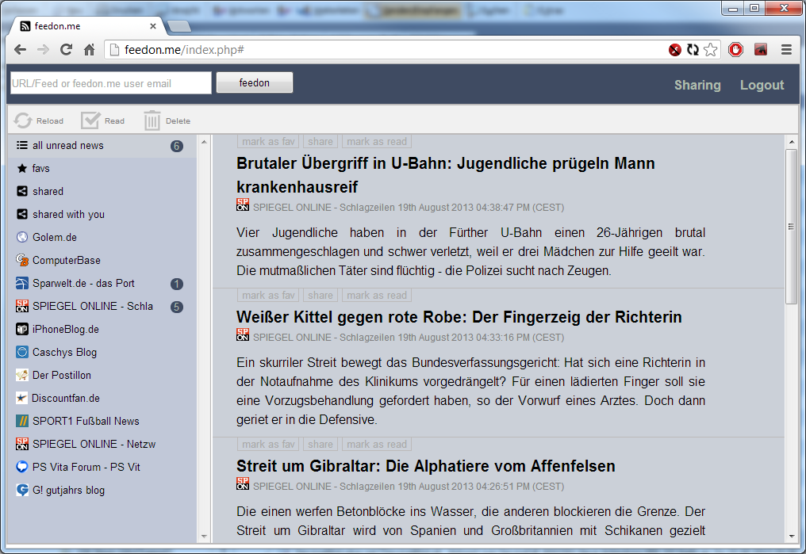Screen dimensions: 806x554
Task: Open the Sharing page
Action: 697,85
